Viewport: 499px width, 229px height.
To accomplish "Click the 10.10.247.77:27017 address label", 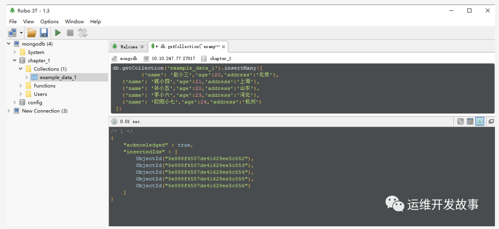I will tap(173, 59).
